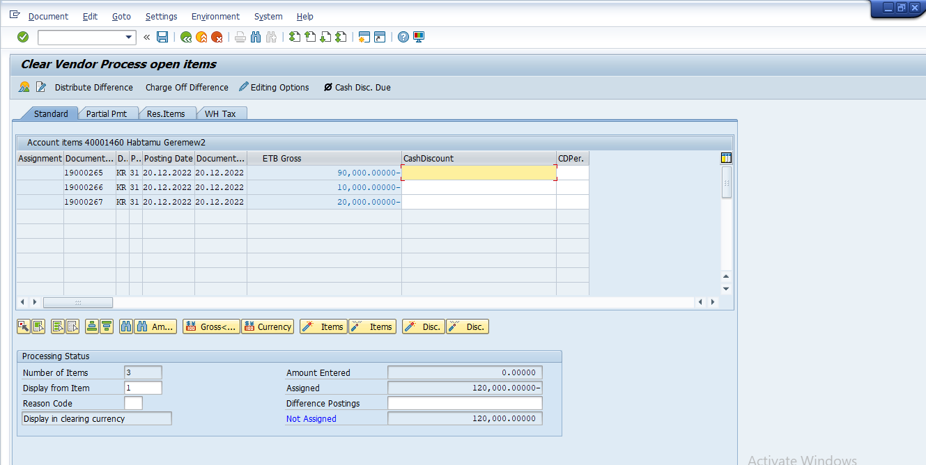The width and height of the screenshot is (926, 465).
Task: Switch to the Partial Pmt tab
Action: pos(107,113)
